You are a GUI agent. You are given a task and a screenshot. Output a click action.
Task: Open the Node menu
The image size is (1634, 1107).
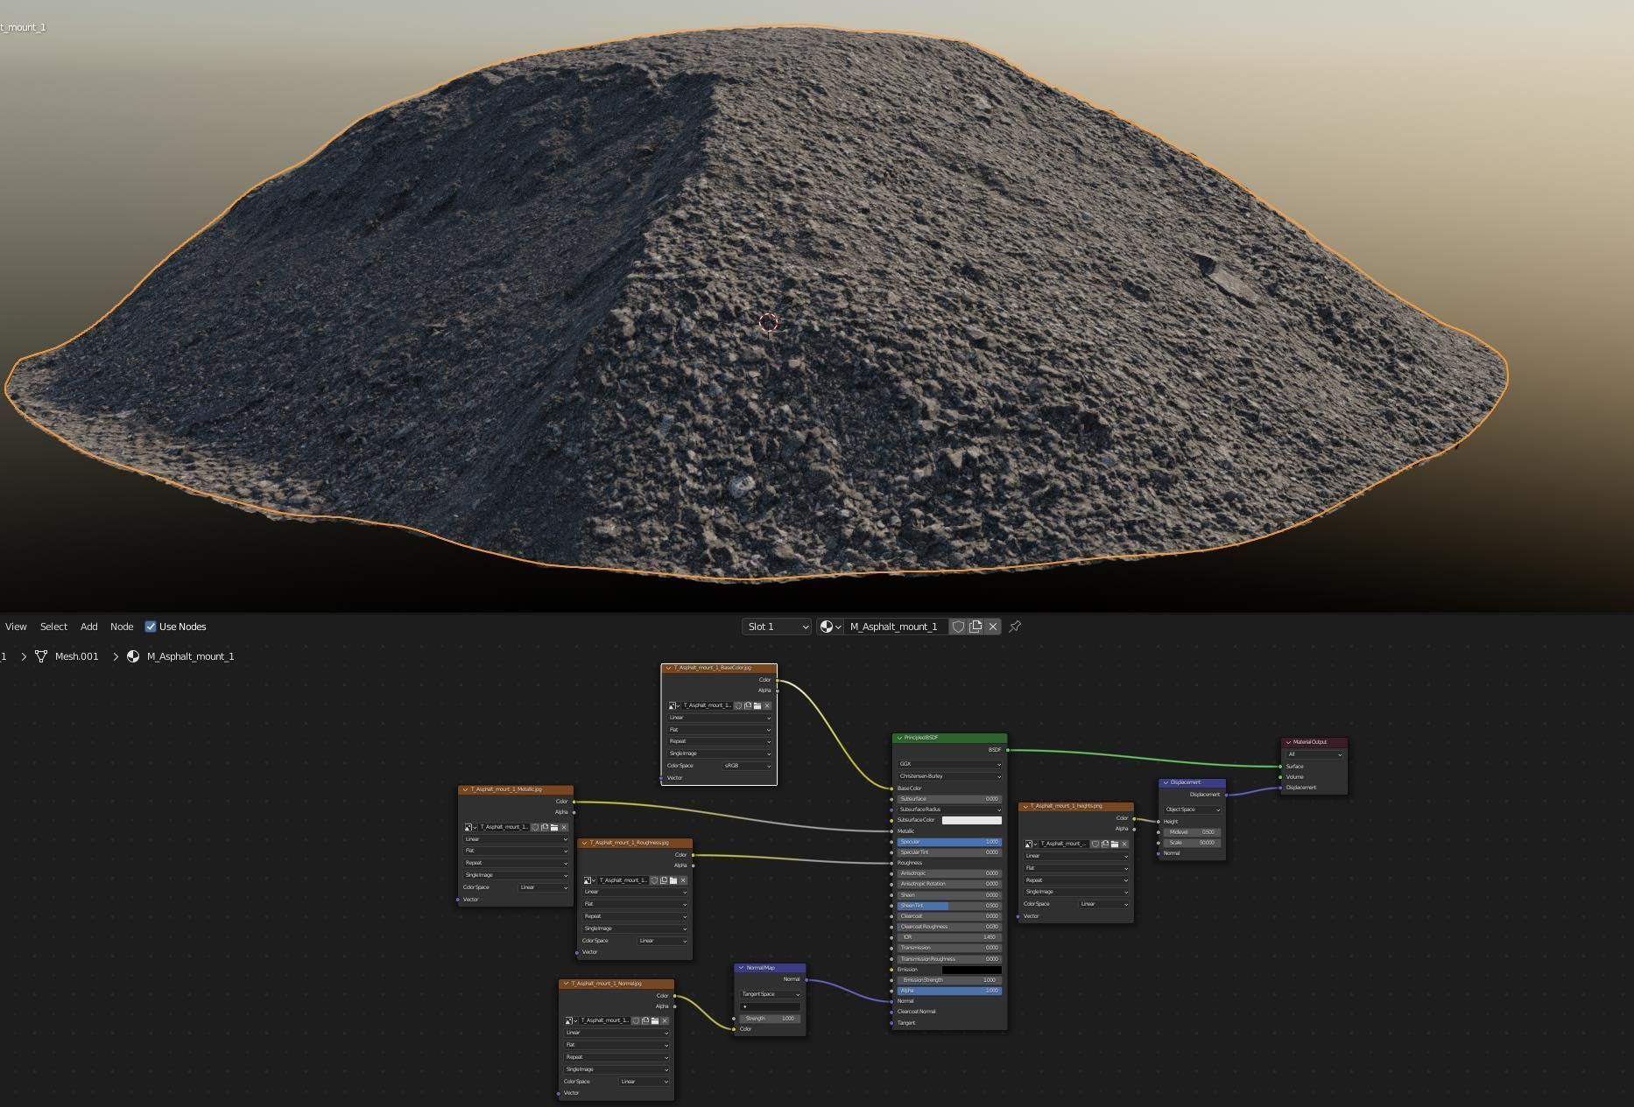pos(122,627)
